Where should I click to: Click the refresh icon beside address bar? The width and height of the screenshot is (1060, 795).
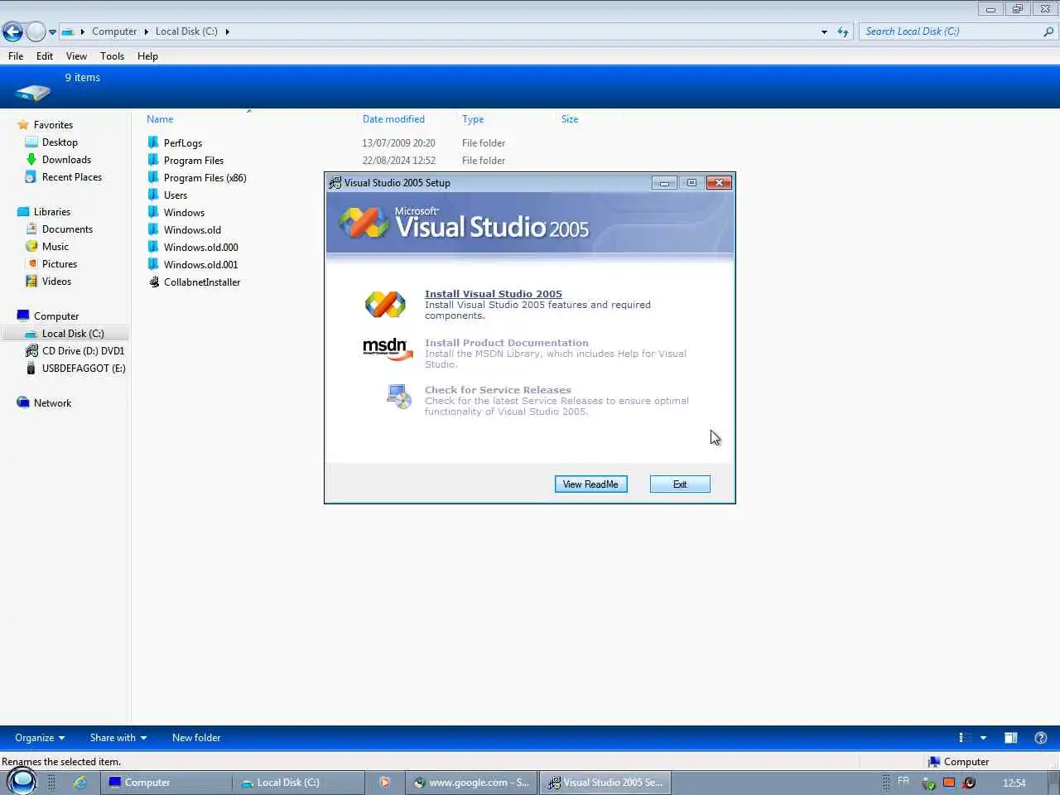[x=843, y=31]
